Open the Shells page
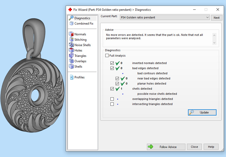 (x=78, y=66)
